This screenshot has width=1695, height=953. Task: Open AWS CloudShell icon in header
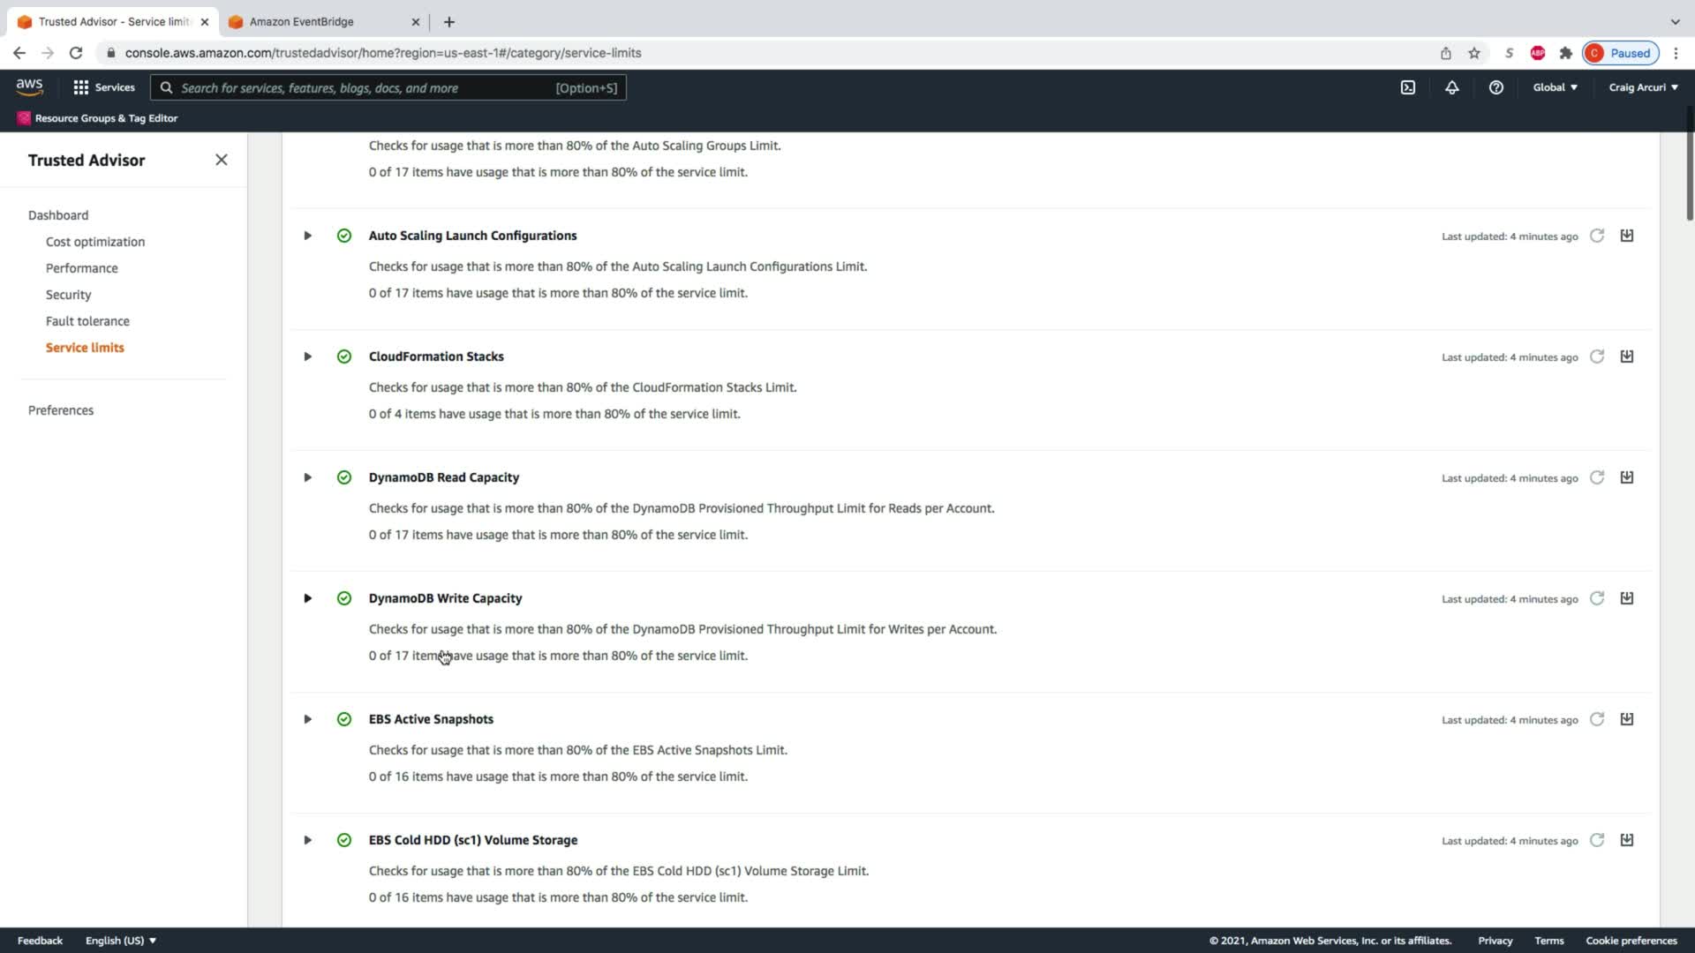1408,87
